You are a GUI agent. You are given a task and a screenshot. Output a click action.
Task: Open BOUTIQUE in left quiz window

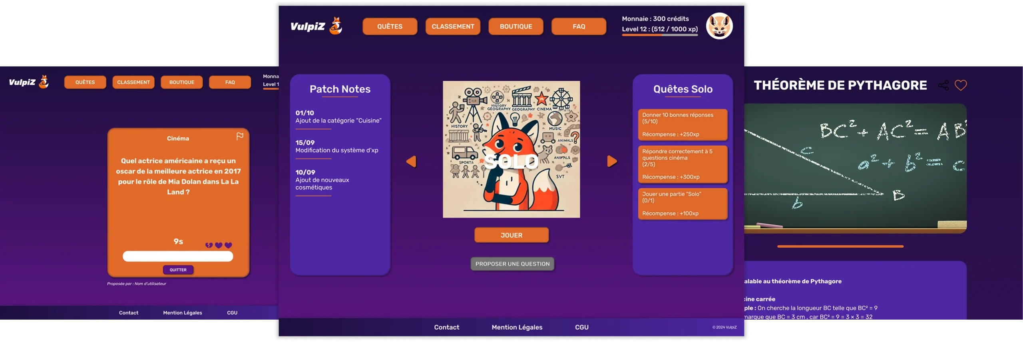coord(181,82)
